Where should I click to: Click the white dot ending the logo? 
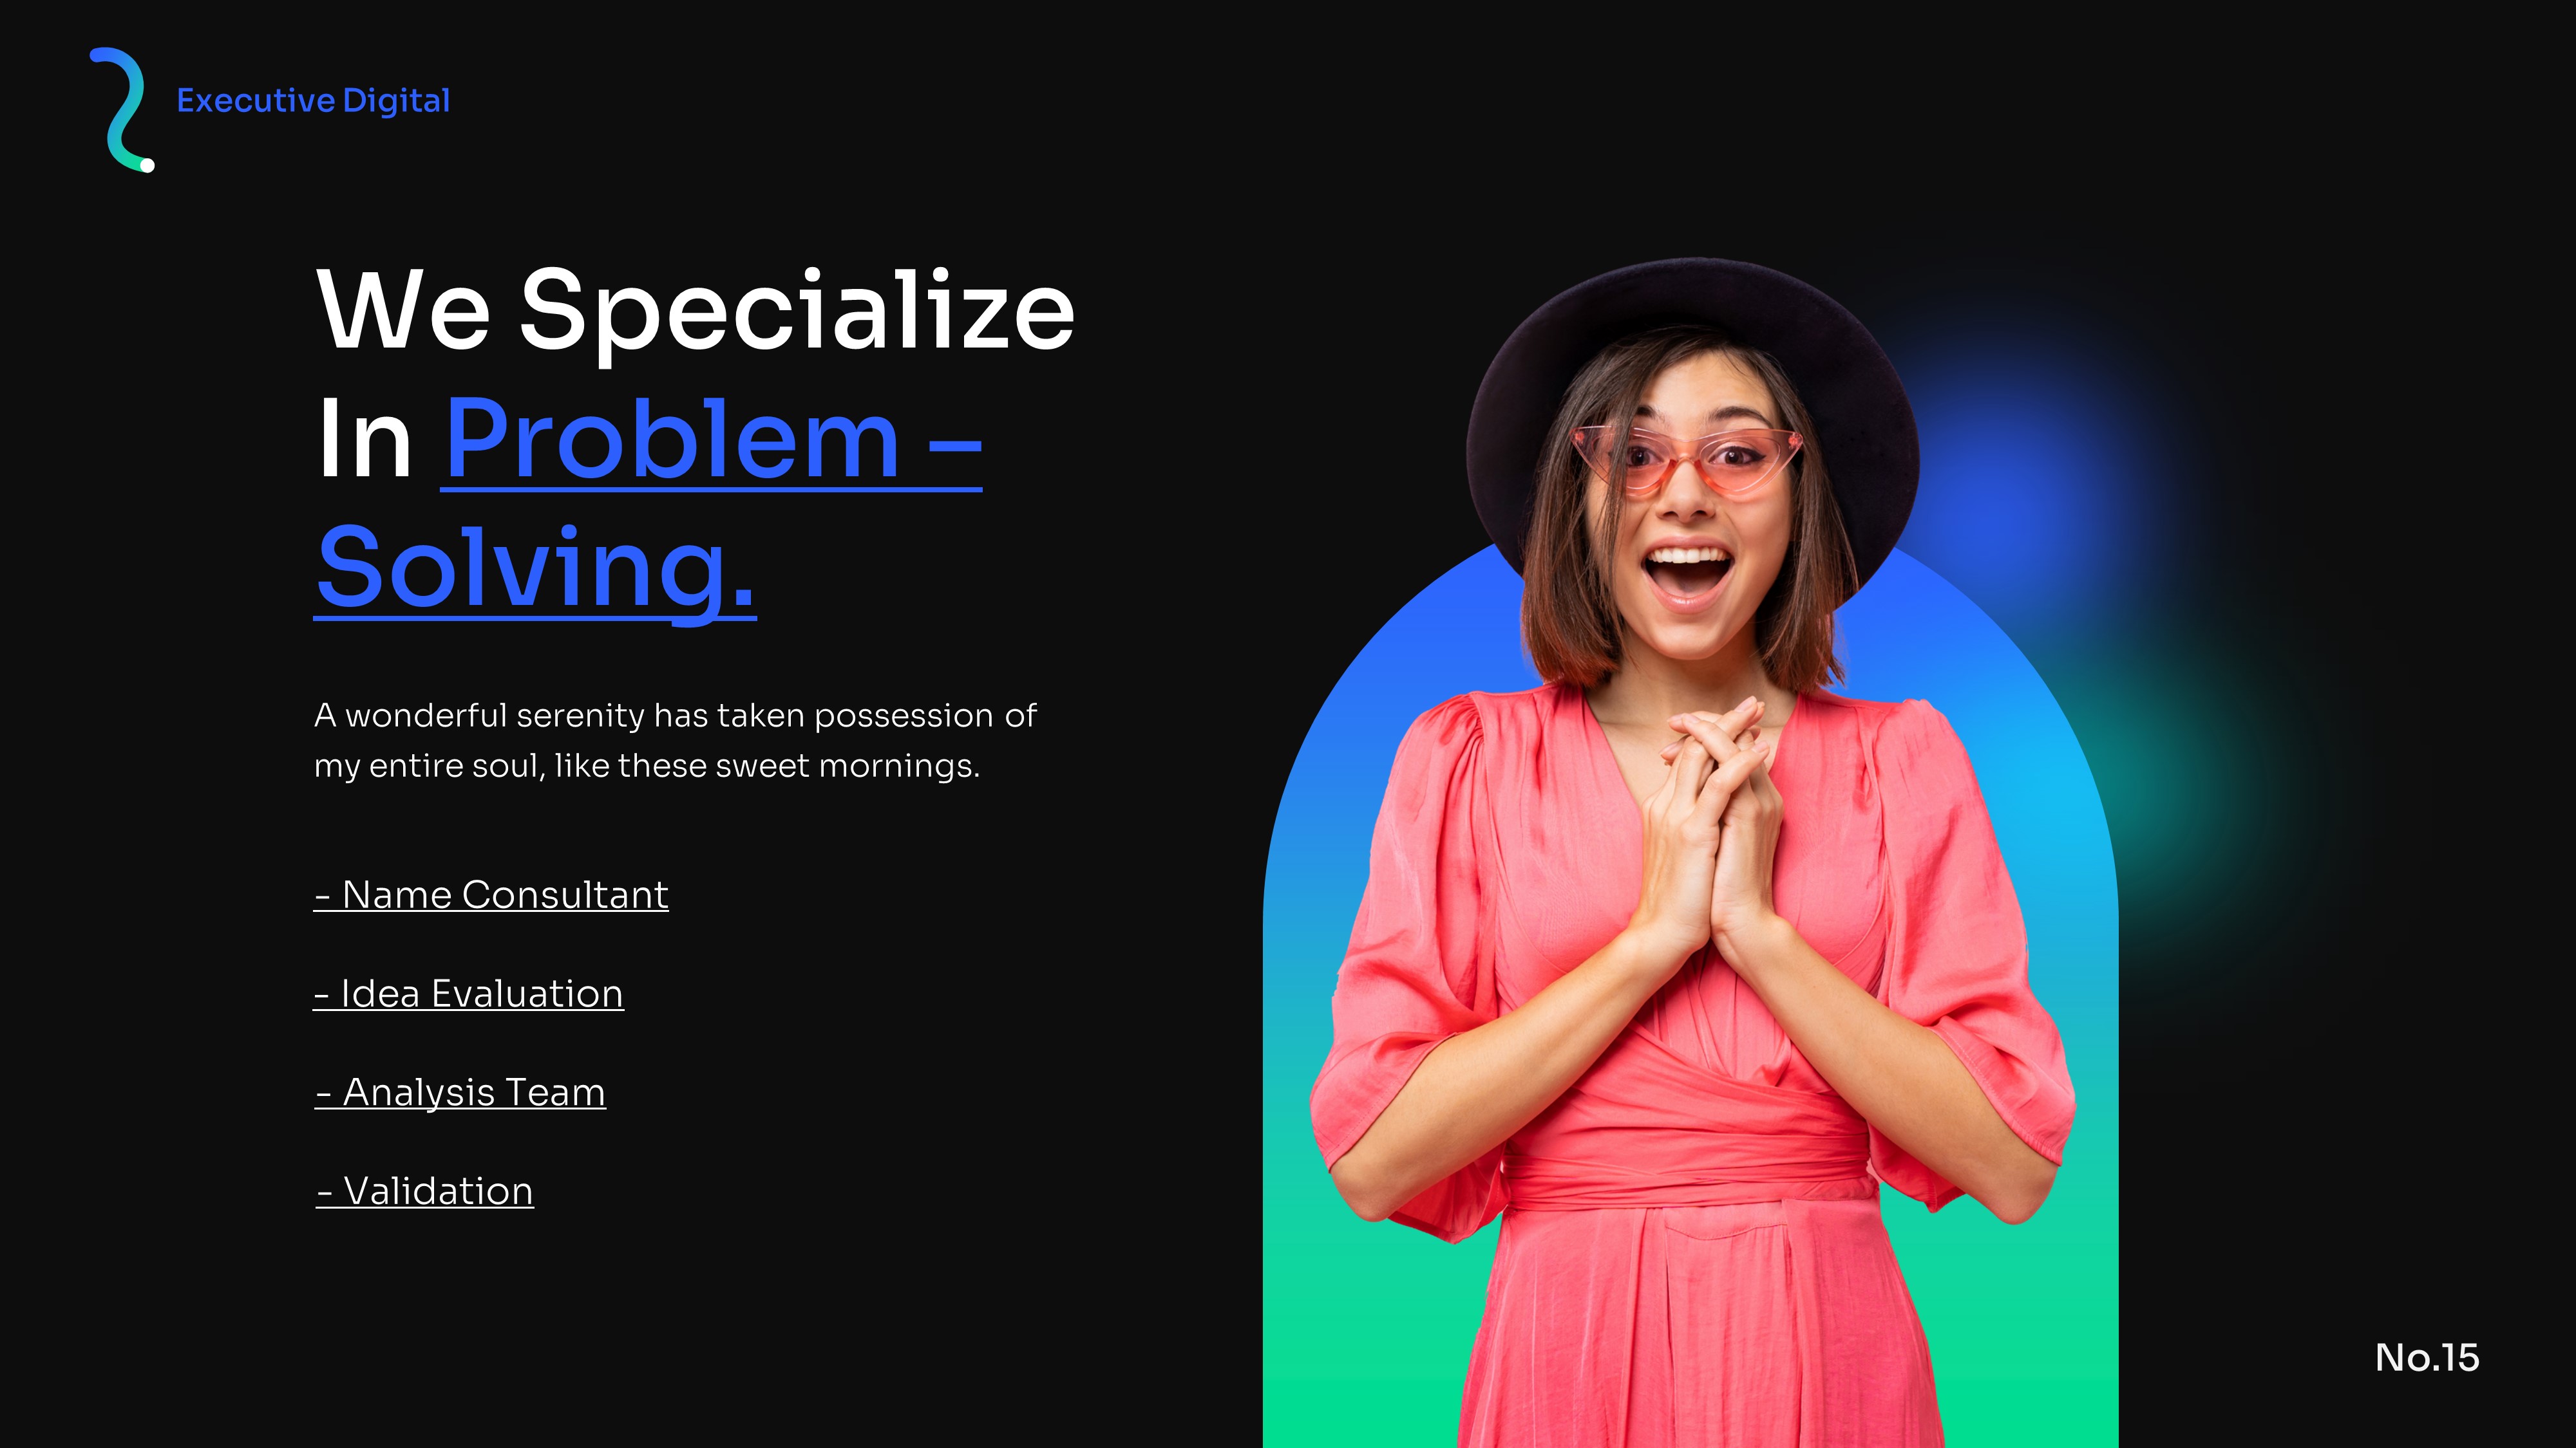pyautogui.click(x=147, y=166)
